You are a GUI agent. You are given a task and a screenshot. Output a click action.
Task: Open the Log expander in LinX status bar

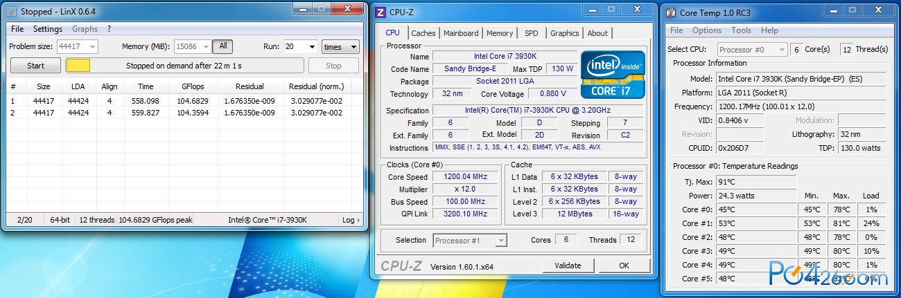[351, 220]
